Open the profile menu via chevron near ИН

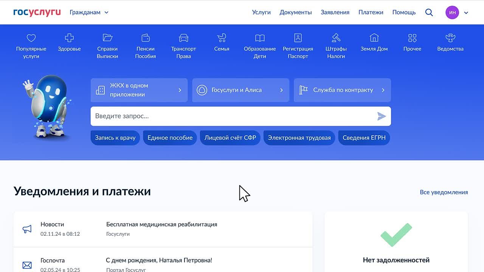[466, 12]
